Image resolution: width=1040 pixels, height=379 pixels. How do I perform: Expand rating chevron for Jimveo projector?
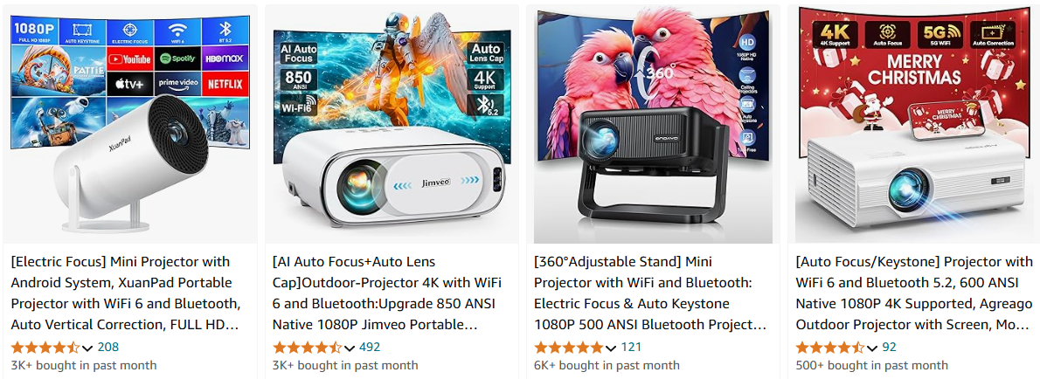click(x=349, y=348)
